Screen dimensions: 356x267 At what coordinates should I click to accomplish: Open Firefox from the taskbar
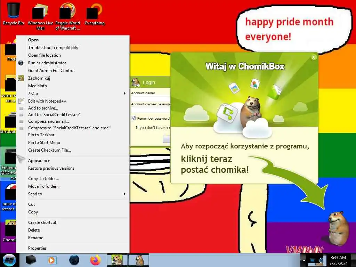click(96, 260)
